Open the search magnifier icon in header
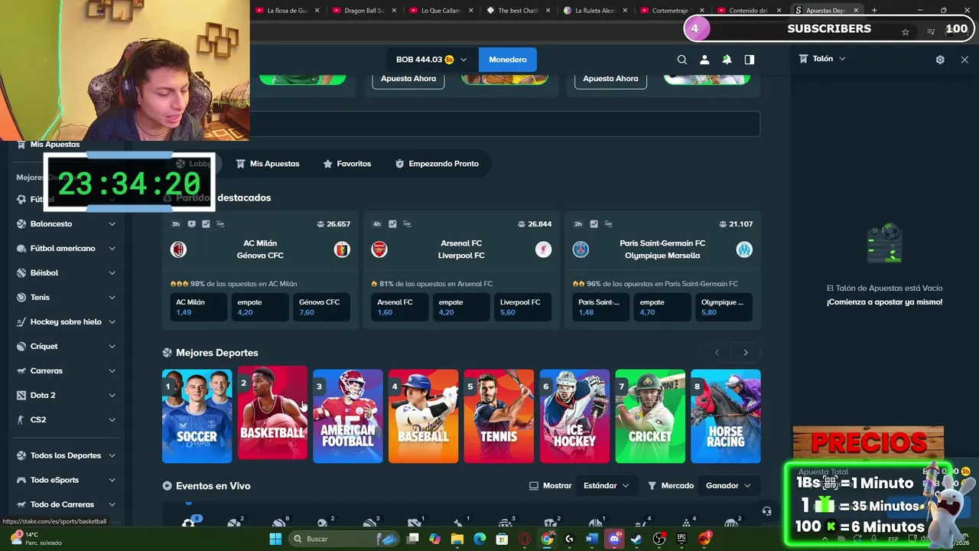The image size is (979, 551). point(681,60)
